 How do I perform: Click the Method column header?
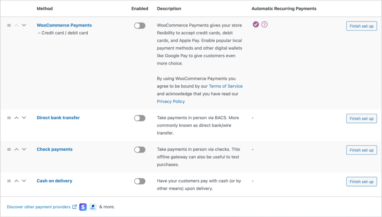[x=45, y=9]
